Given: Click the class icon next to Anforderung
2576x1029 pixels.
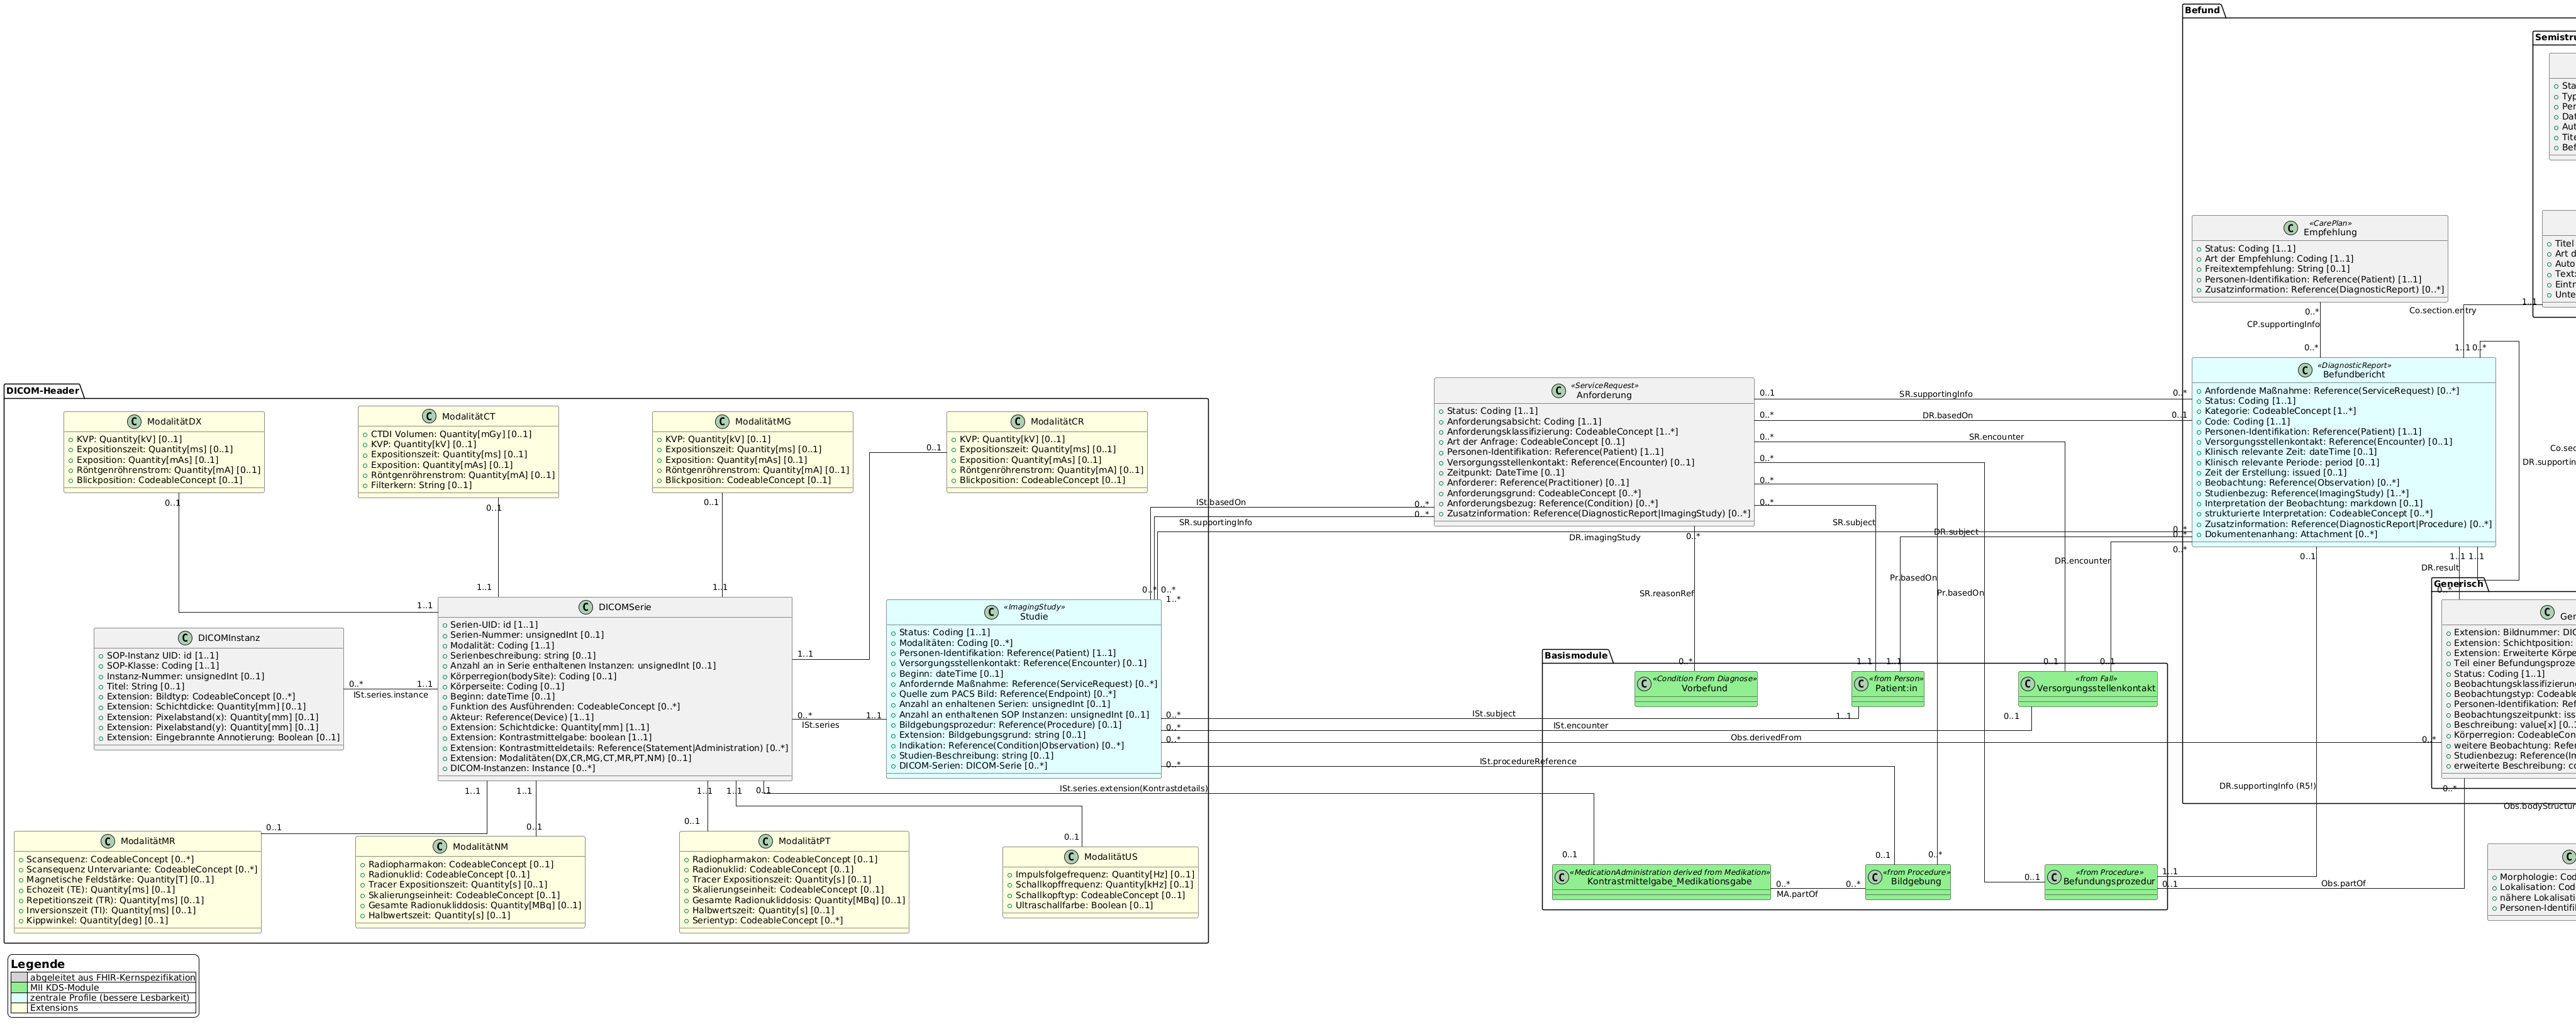Looking at the screenshot, I should pos(1560,390).
